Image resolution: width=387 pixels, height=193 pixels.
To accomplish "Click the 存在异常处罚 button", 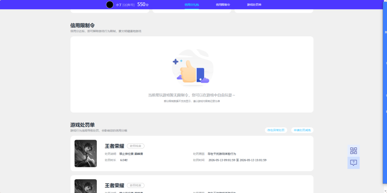I will (x=276, y=130).
